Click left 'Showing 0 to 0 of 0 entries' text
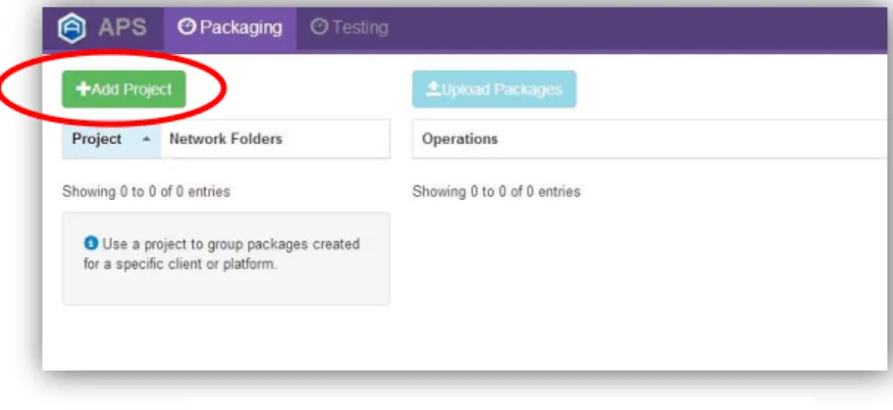Image resolution: width=893 pixels, height=410 pixels. click(x=146, y=191)
